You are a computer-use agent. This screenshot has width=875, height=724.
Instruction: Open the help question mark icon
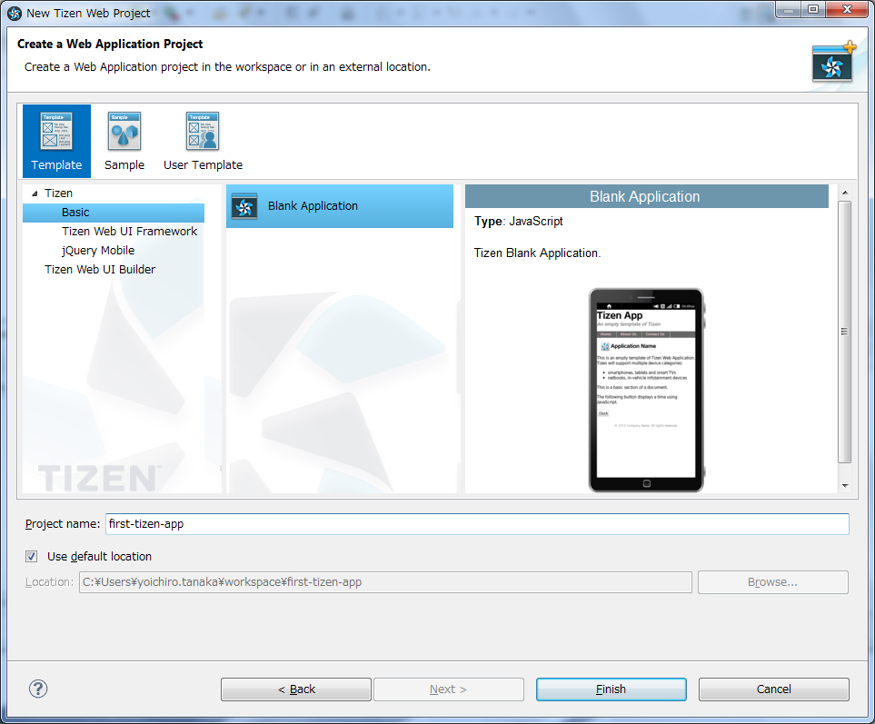(x=38, y=689)
